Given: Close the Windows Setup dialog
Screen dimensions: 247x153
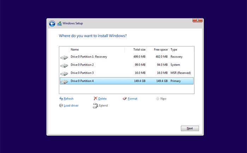Looking at the screenshot, I should [198, 20].
